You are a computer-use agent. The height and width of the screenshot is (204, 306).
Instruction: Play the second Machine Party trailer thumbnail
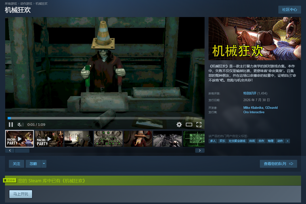pos(49,139)
